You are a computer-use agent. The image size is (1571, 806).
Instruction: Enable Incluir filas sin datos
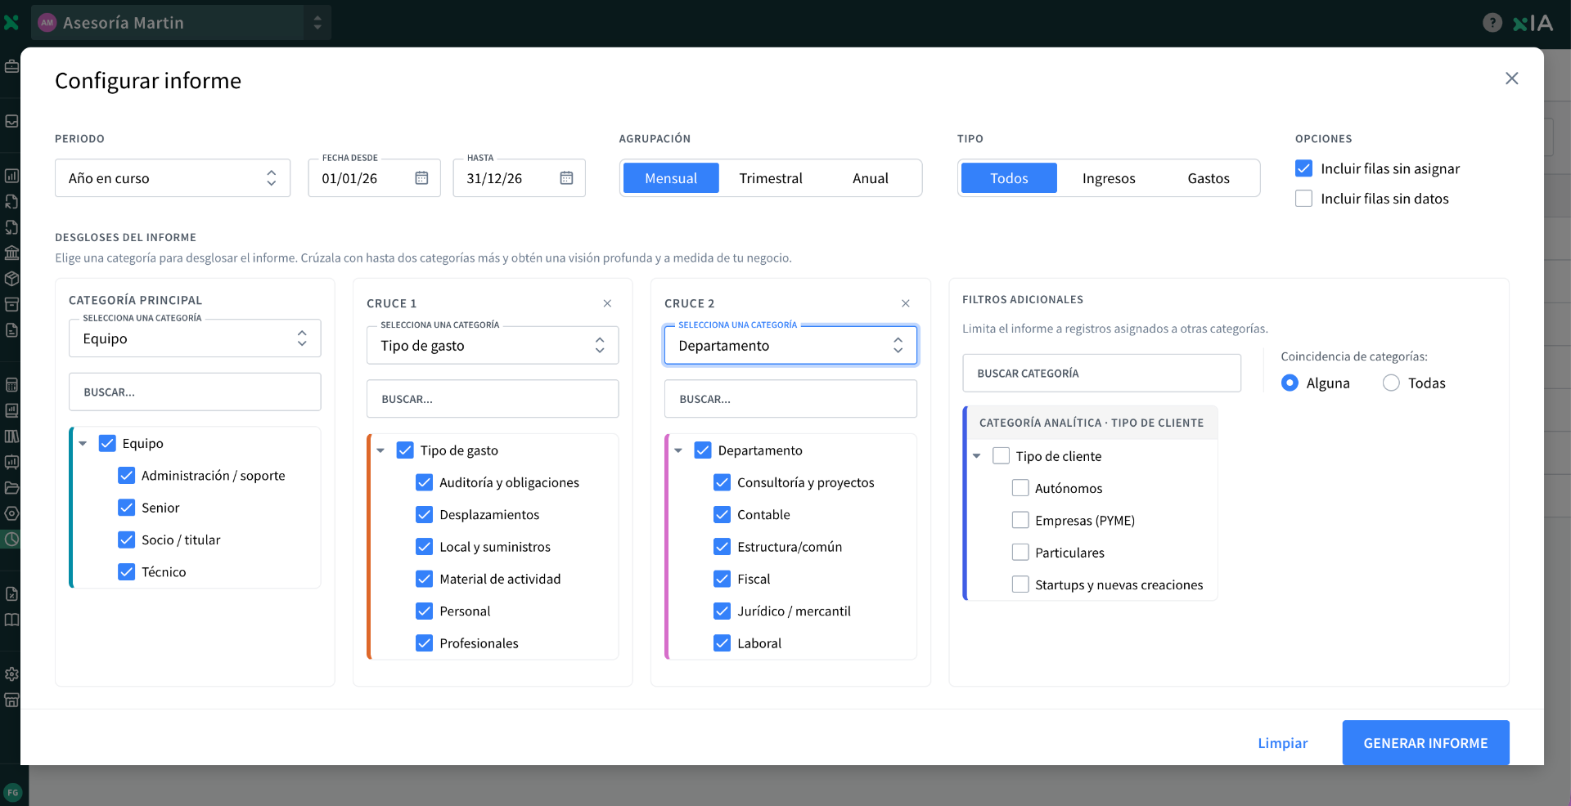(x=1304, y=199)
